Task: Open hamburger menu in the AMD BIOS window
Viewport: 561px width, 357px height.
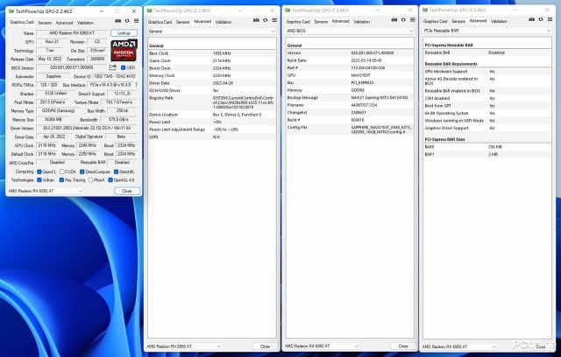Action: point(413,20)
